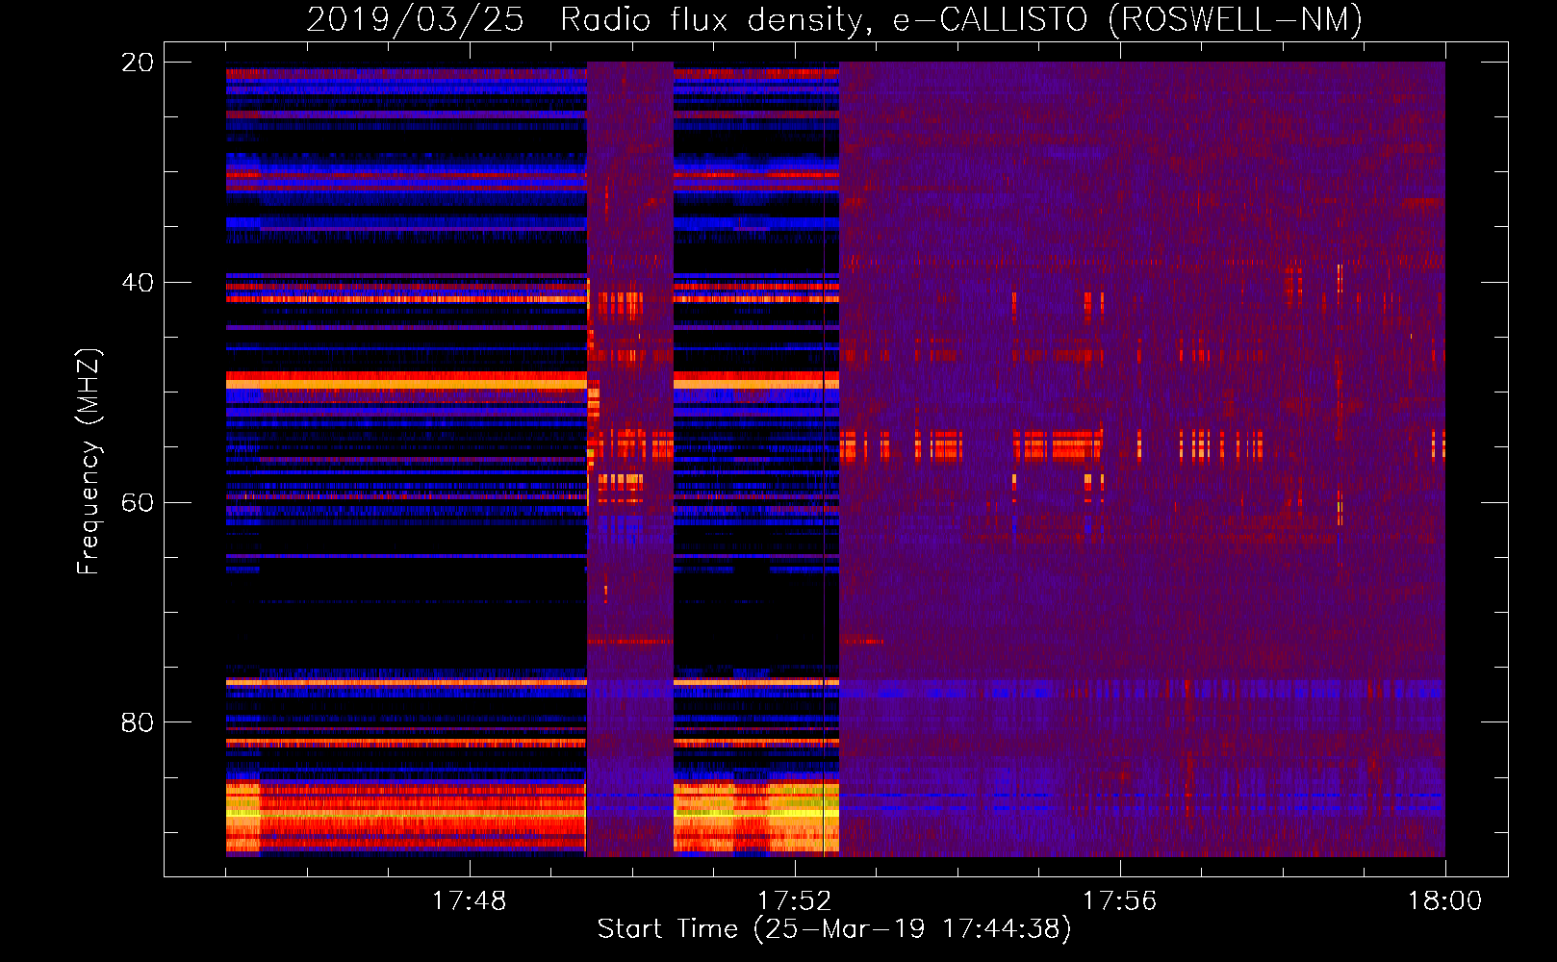Image resolution: width=1557 pixels, height=962 pixels.
Task: Click the 'Start Time (25-Mar-19 17:44:38)' label
Action: point(834,929)
